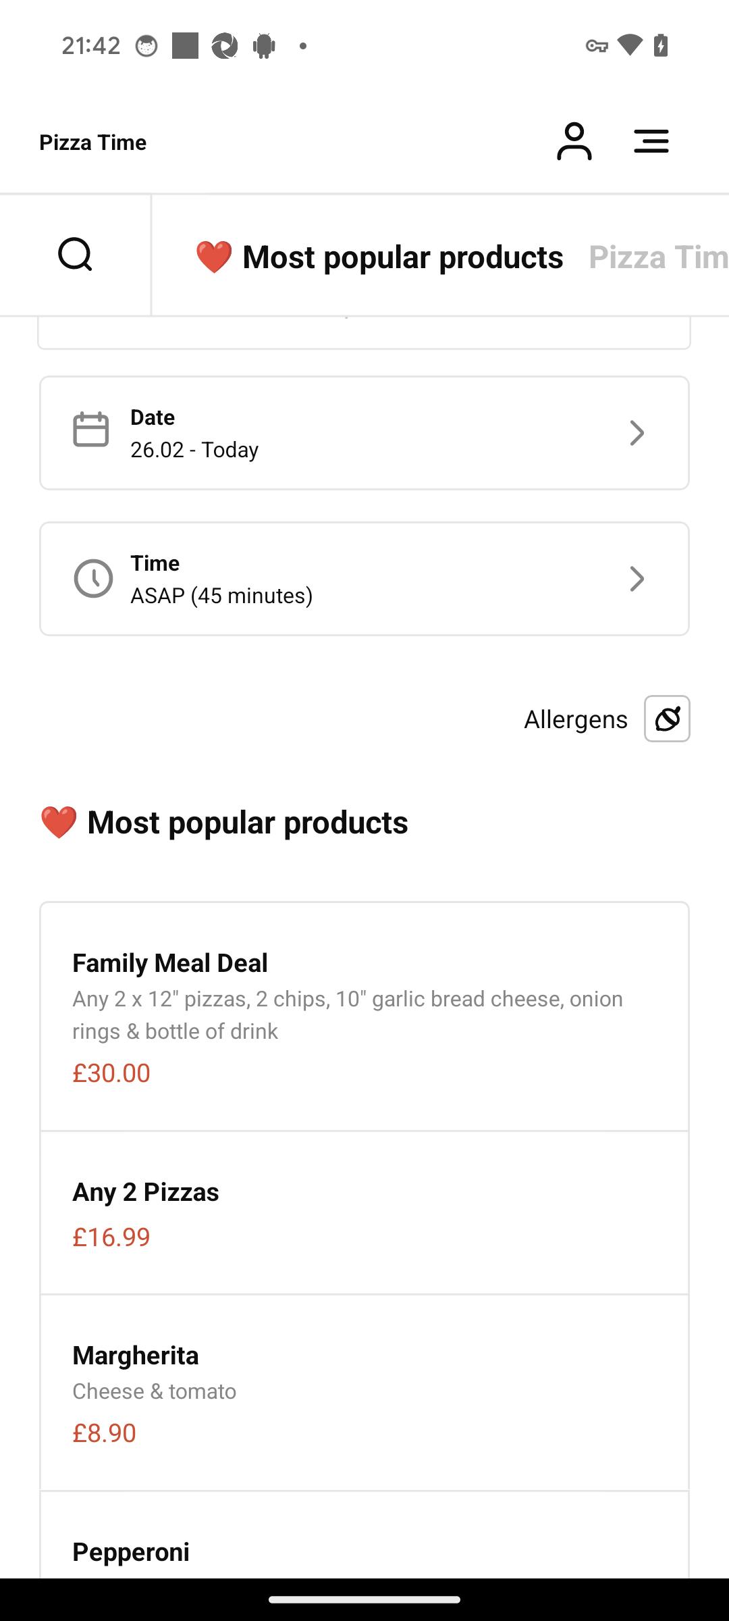The image size is (729, 1621).
Task: Toggle the Allergens filter button
Action: click(667, 719)
